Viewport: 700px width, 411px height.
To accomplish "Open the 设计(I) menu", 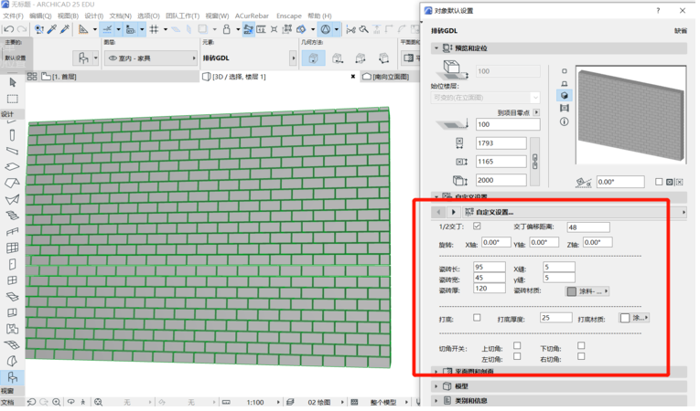I will tap(94, 16).
